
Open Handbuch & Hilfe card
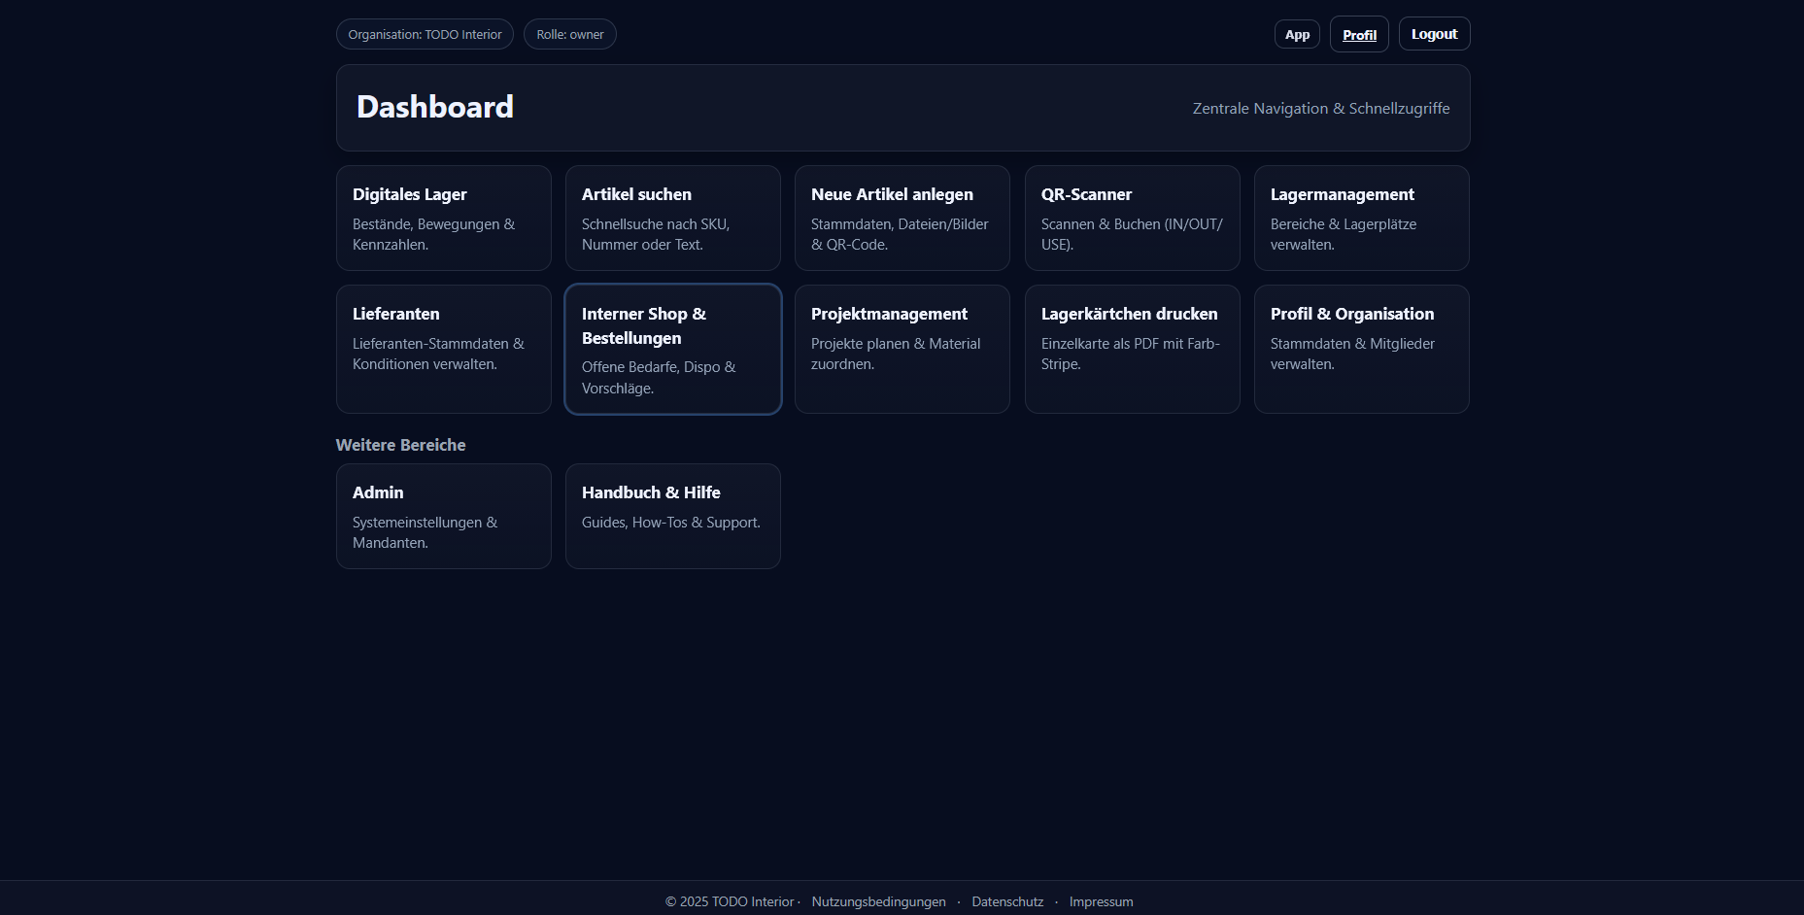point(672,516)
